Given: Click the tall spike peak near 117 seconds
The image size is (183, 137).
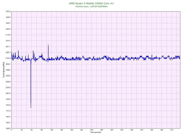Looking at the screenshot, I should [x=48, y=45].
